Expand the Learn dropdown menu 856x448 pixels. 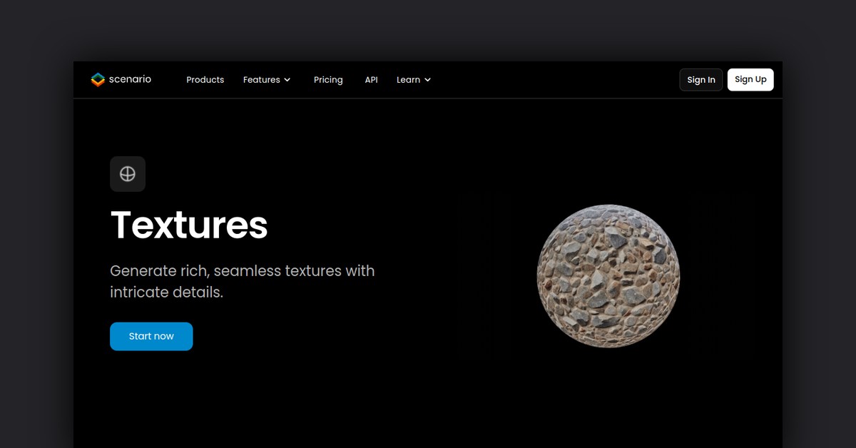429,80
